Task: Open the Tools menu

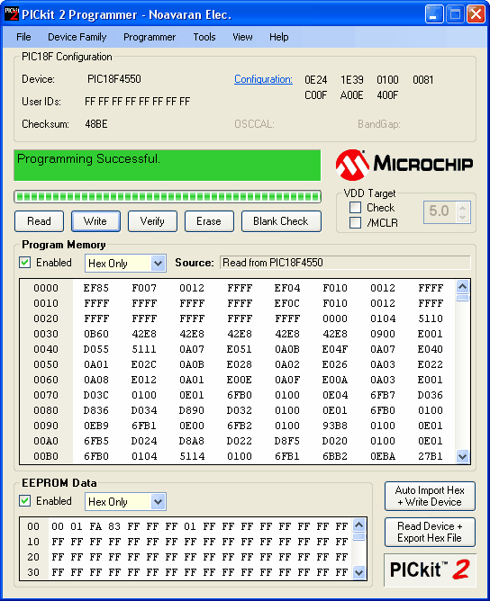Action: (204, 37)
